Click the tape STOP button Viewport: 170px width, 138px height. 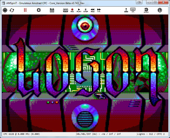click(86, 10)
